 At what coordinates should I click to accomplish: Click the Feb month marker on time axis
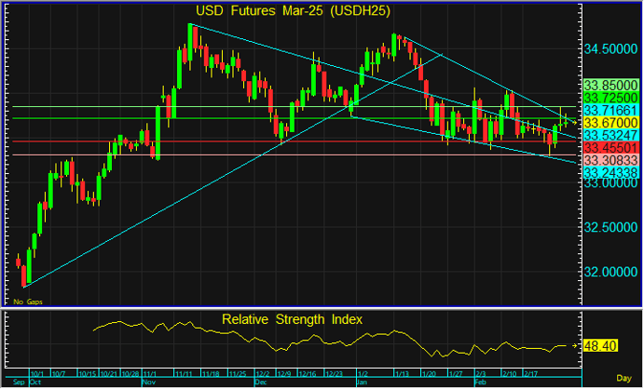(x=481, y=382)
